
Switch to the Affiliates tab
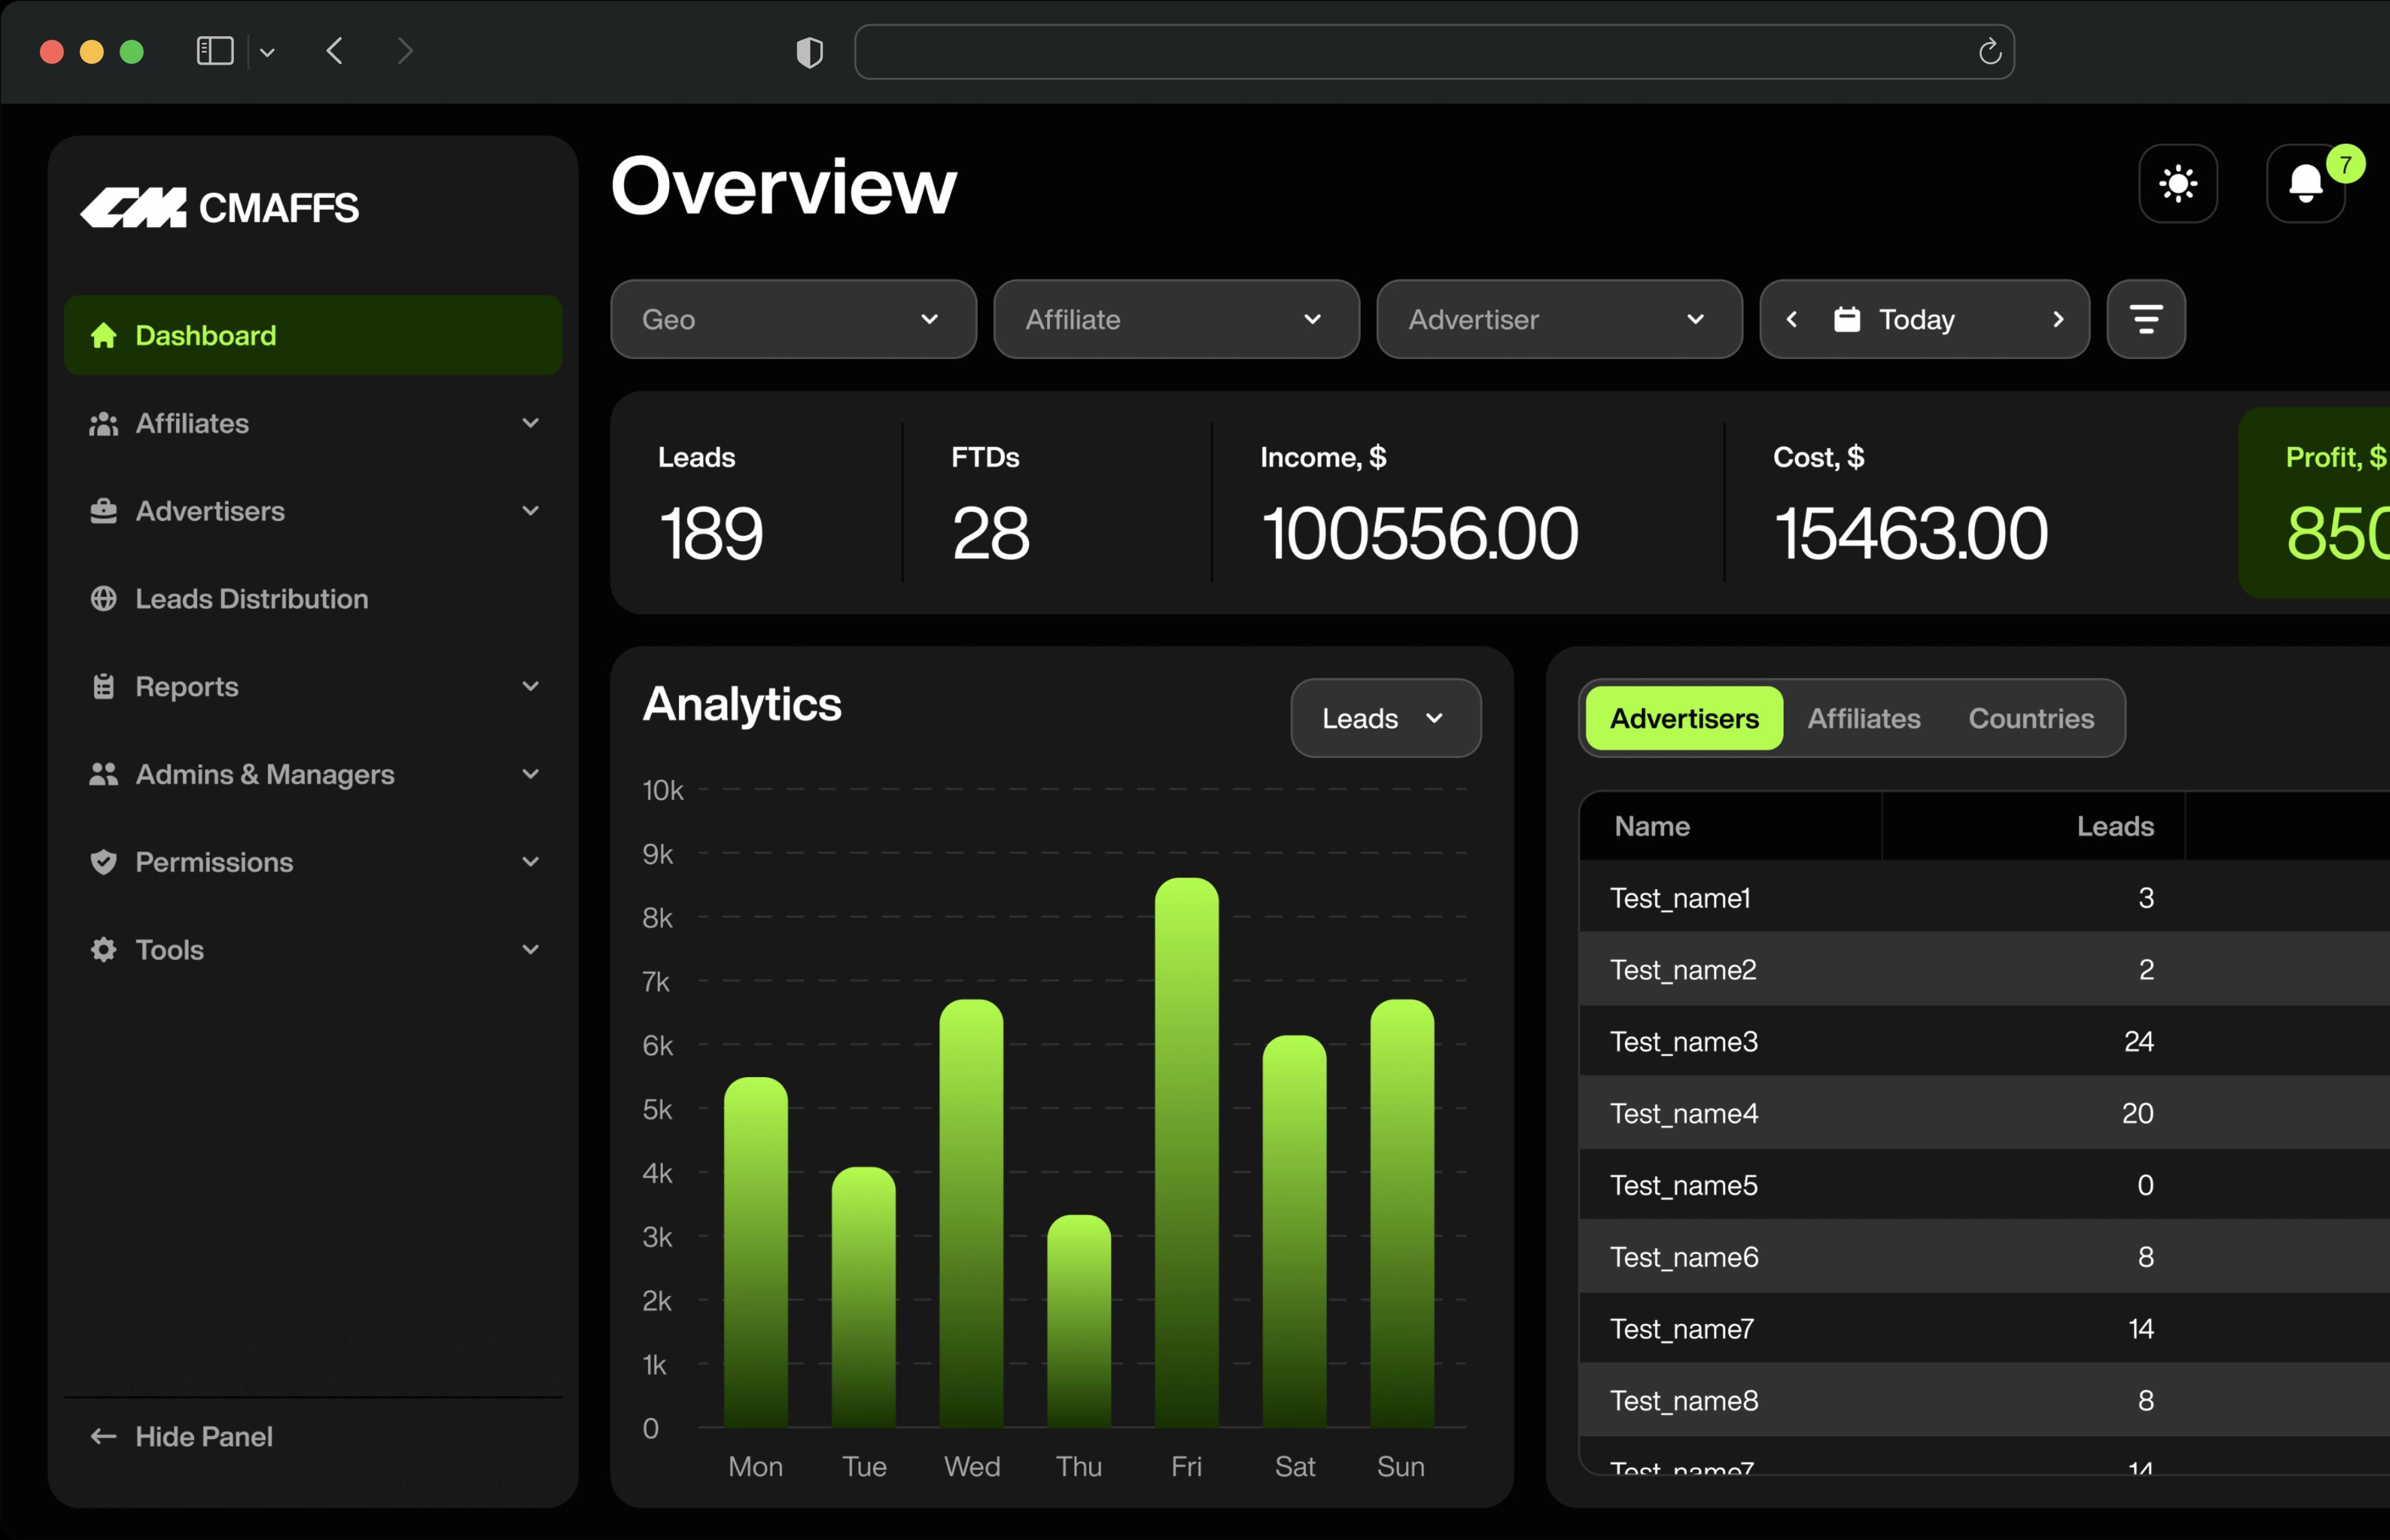(1864, 718)
